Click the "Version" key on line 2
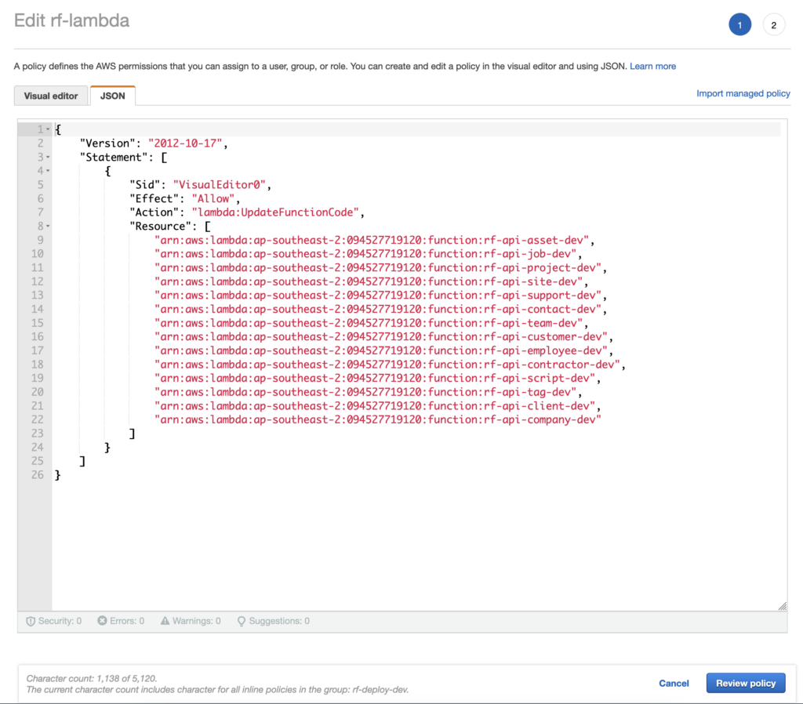Image resolution: width=803 pixels, height=704 pixels. pos(107,143)
